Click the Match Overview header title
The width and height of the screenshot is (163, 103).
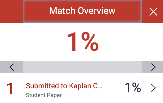pyautogui.click(x=82, y=11)
